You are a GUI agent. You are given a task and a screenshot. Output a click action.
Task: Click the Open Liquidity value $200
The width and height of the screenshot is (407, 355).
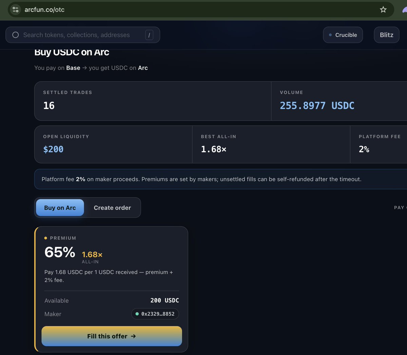pyautogui.click(x=53, y=149)
